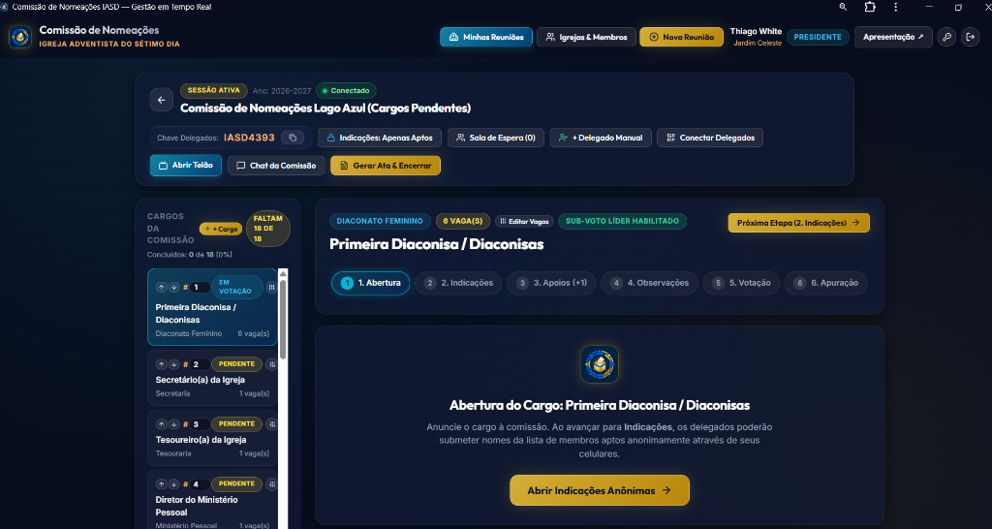The image size is (992, 529).
Task: Go to step 2. Indicações
Action: click(x=458, y=283)
